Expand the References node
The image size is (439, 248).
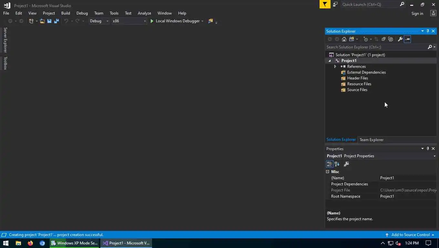pyautogui.click(x=335, y=67)
